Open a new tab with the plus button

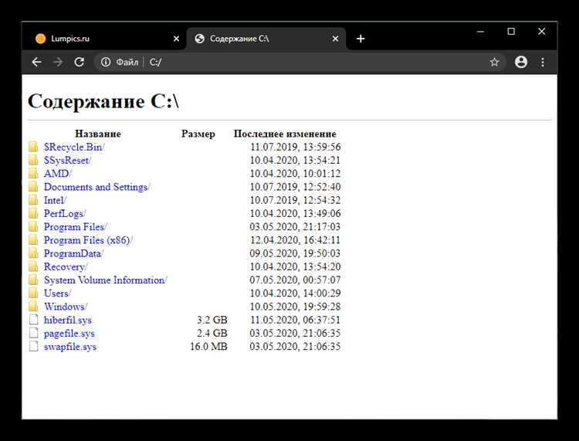[x=361, y=39]
